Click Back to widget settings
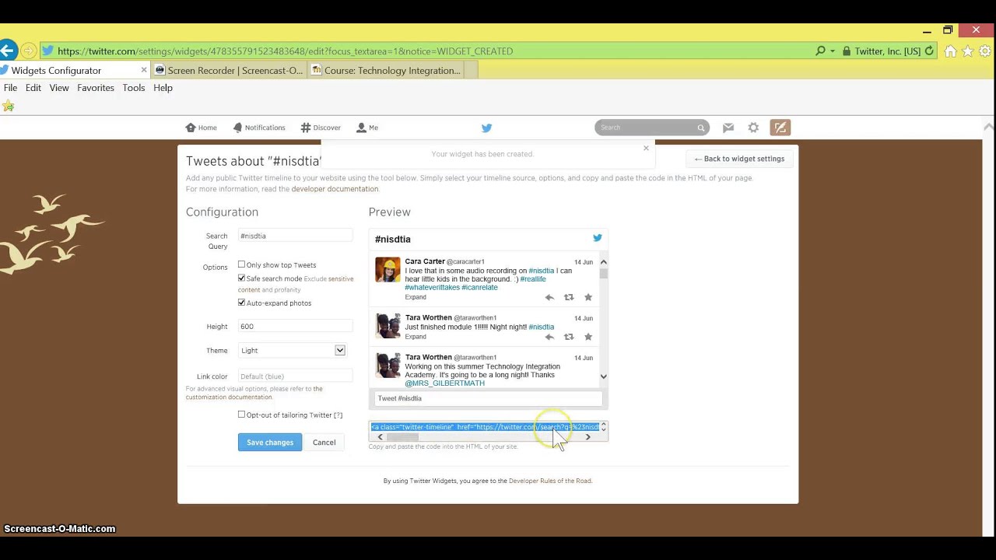Image resolution: width=996 pixels, height=560 pixels. pyautogui.click(x=739, y=159)
